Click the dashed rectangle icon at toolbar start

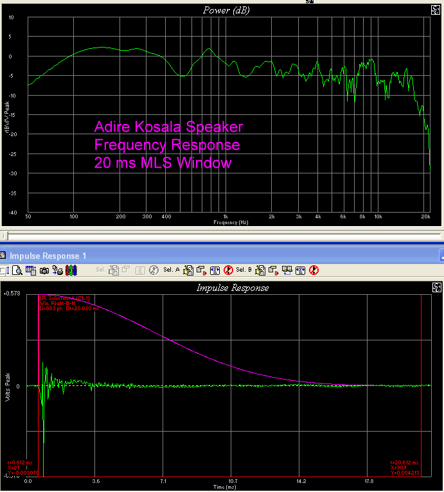(x=5, y=270)
